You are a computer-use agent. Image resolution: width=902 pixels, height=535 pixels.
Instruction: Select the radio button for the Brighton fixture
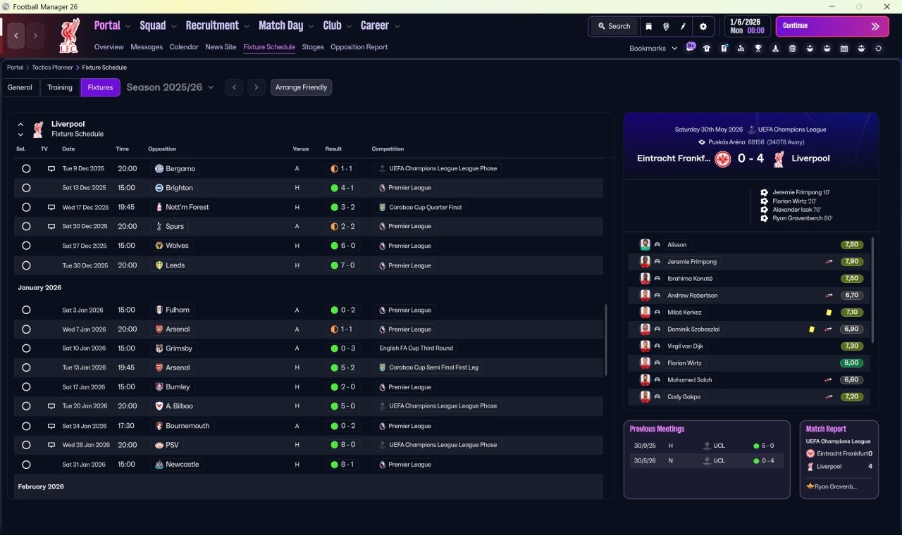pos(26,188)
